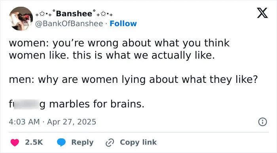Screen dimensions: 277x153
Task: Click the "men: why are women lying" line
Action: [x=133, y=80]
